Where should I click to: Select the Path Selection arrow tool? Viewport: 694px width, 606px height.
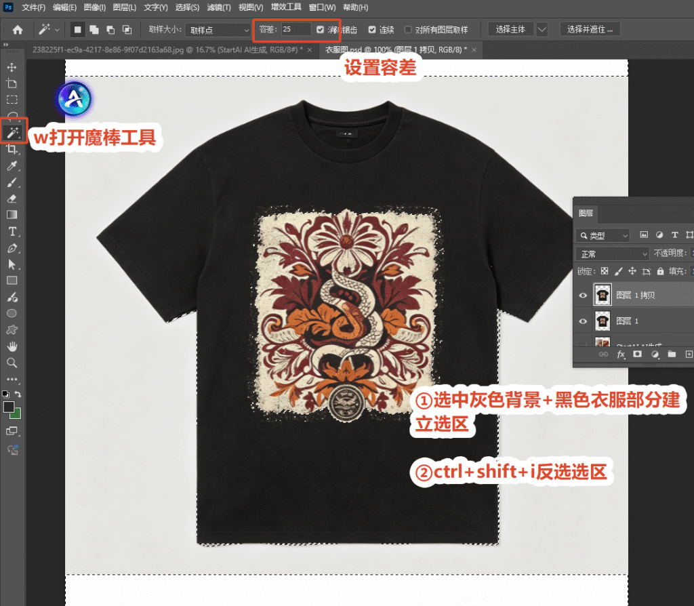click(x=12, y=264)
